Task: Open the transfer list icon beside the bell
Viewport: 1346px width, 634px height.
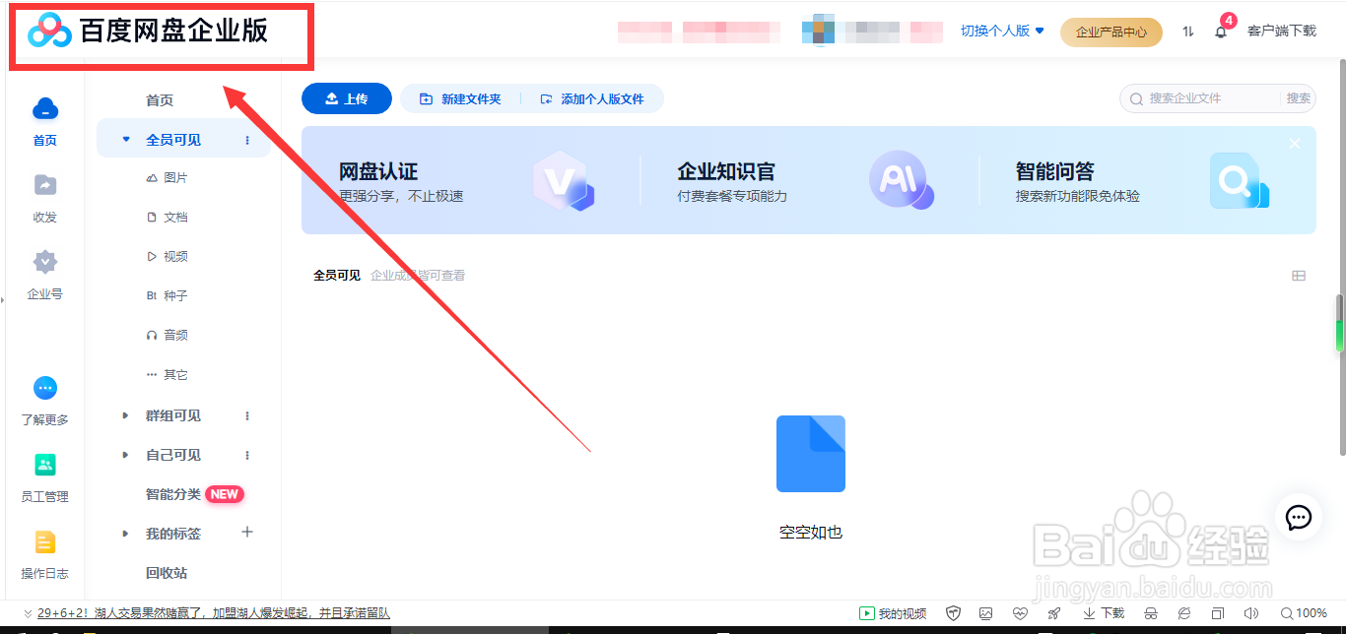Action: (x=1186, y=32)
